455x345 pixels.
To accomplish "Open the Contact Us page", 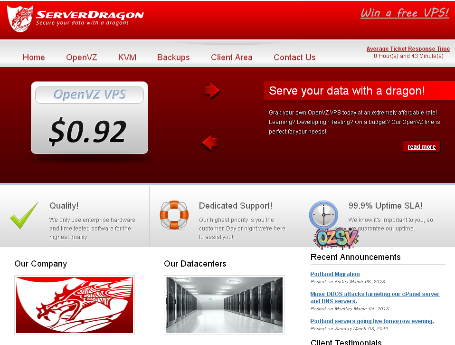I will tap(294, 57).
